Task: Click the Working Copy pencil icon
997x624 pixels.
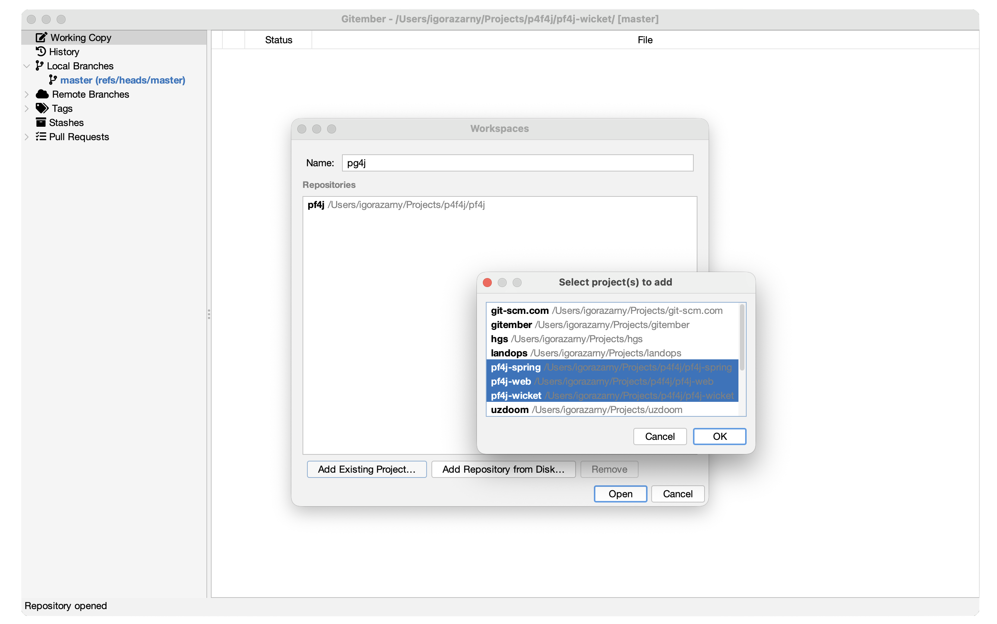Action: (41, 37)
